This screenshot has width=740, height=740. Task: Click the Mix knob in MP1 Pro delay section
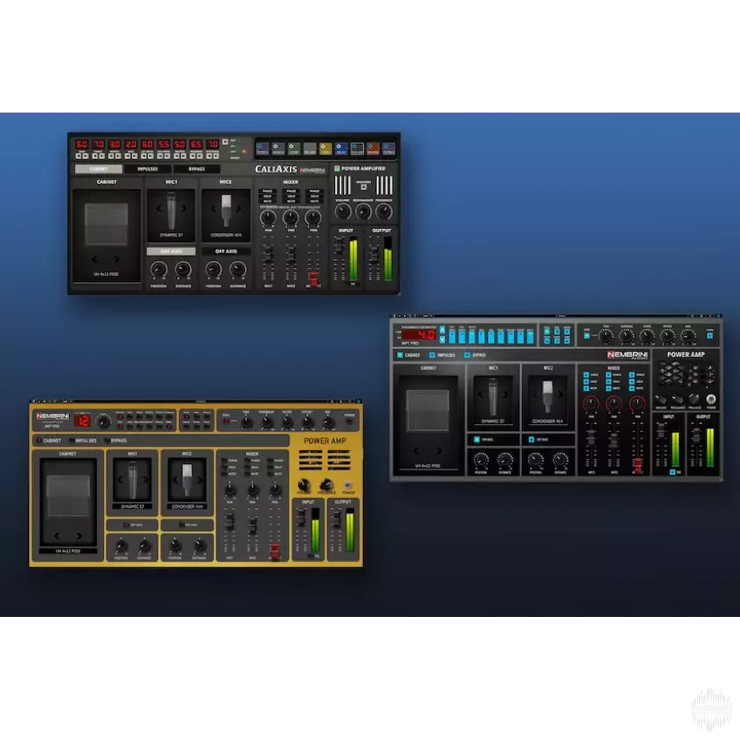[689, 337]
